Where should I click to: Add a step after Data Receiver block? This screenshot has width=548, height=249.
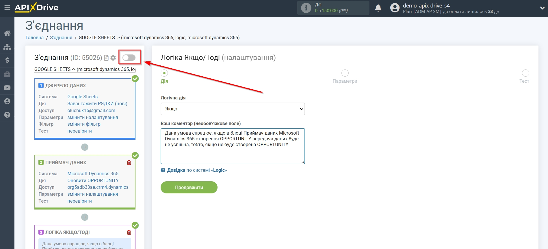85,217
